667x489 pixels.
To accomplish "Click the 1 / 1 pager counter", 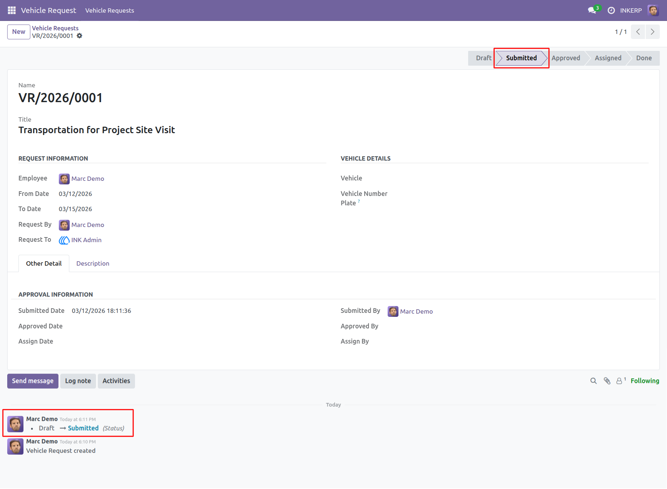I will pos(620,32).
